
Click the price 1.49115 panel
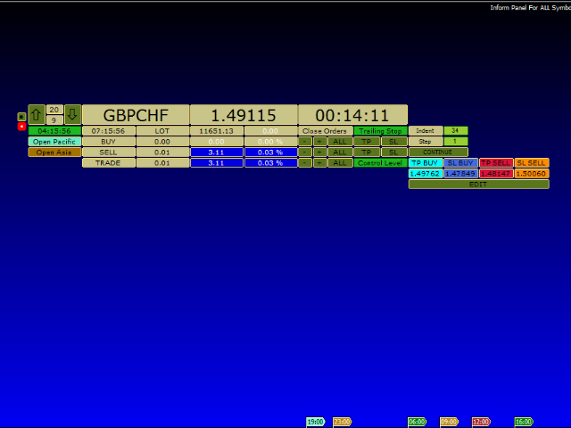244,115
